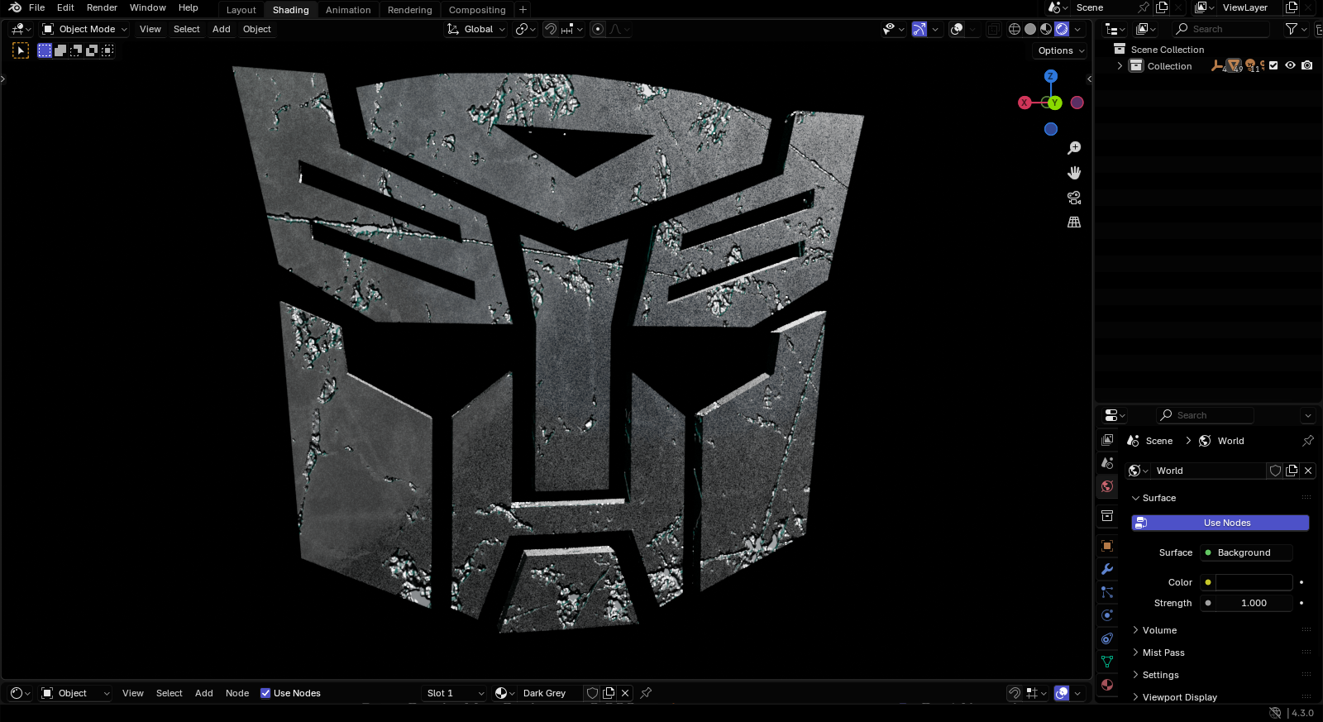Switch to the Animation workspace tab
Viewport: 1323px width, 722px height.
coord(348,10)
